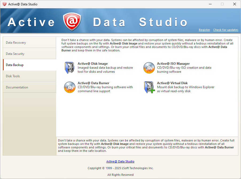Click the Active@ Data Burner disc icon
This screenshot has width=241, height=179.
point(70,87)
